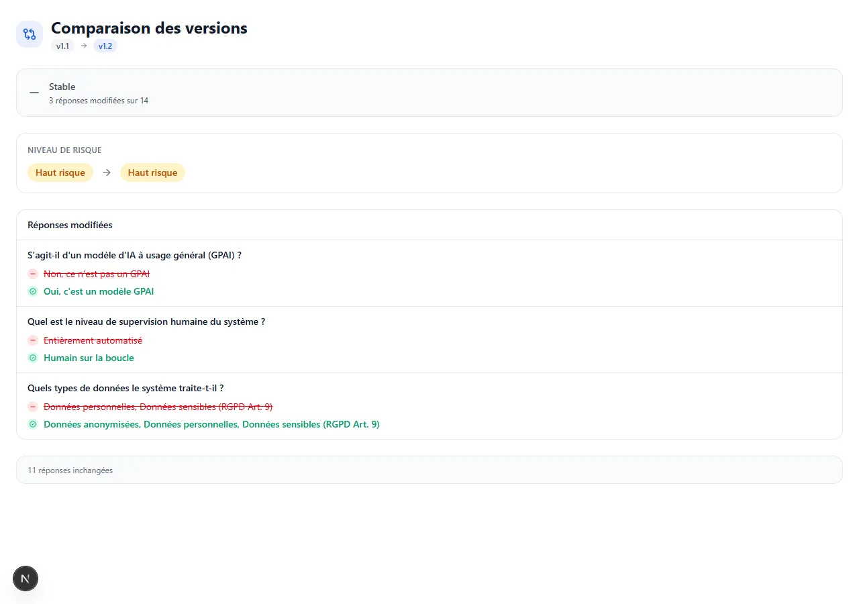The height and width of the screenshot is (604, 859).
Task: Click the first Haut risque badge
Action: pos(60,172)
